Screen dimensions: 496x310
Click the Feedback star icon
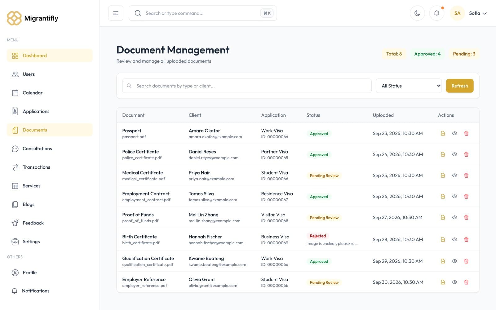[15, 223]
